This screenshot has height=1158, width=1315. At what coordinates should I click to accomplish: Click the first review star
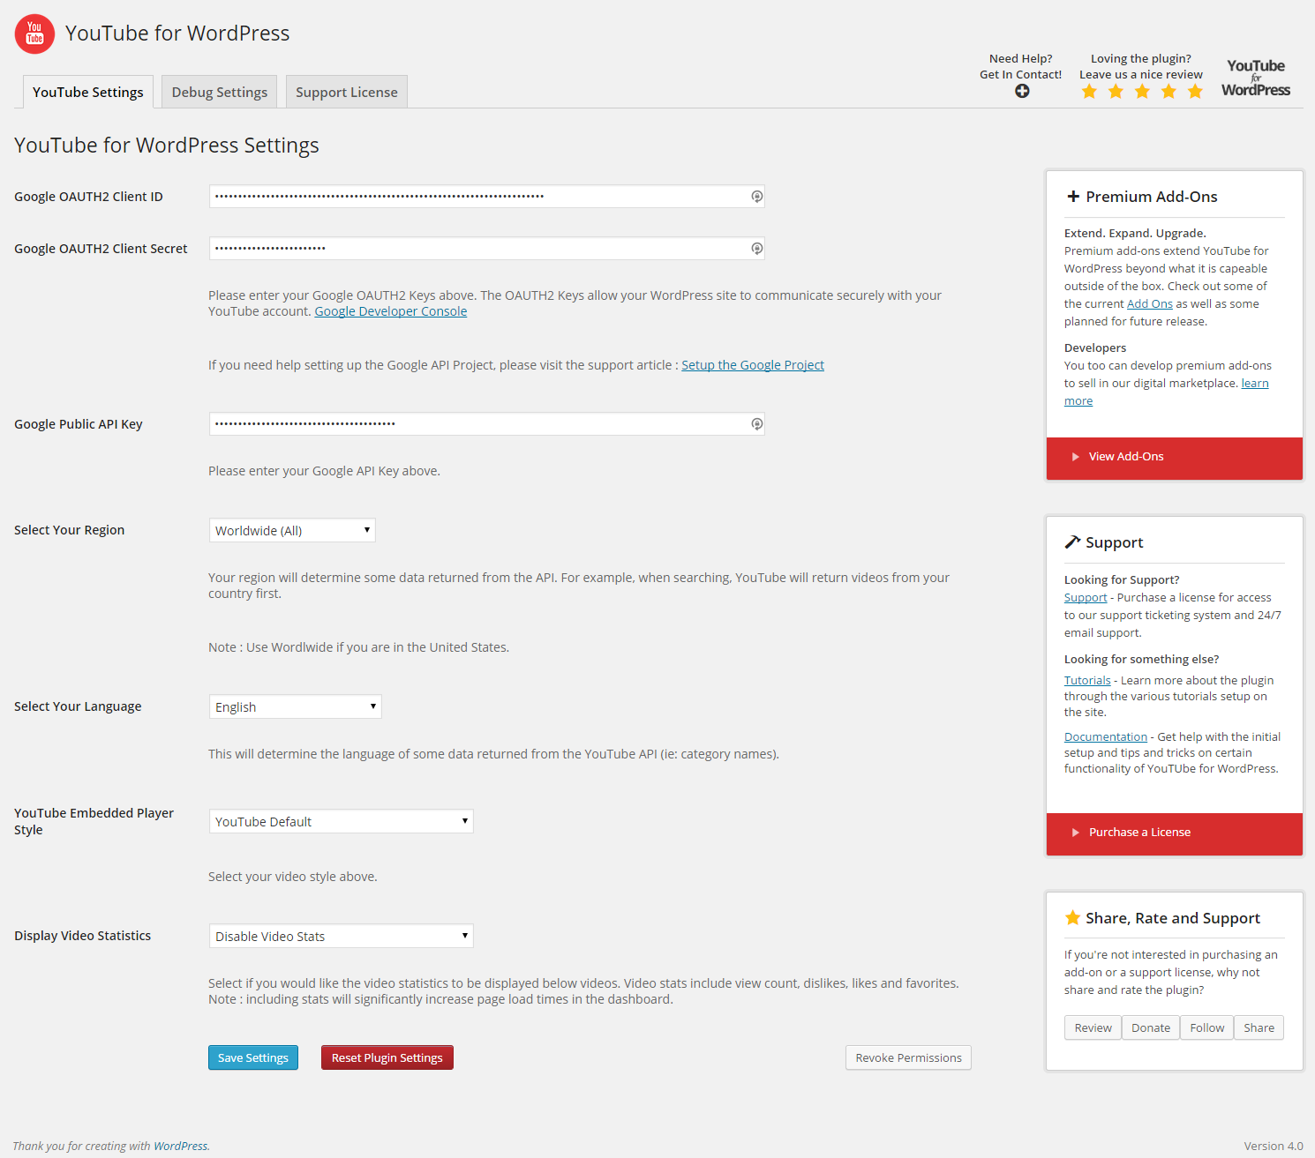point(1089,92)
